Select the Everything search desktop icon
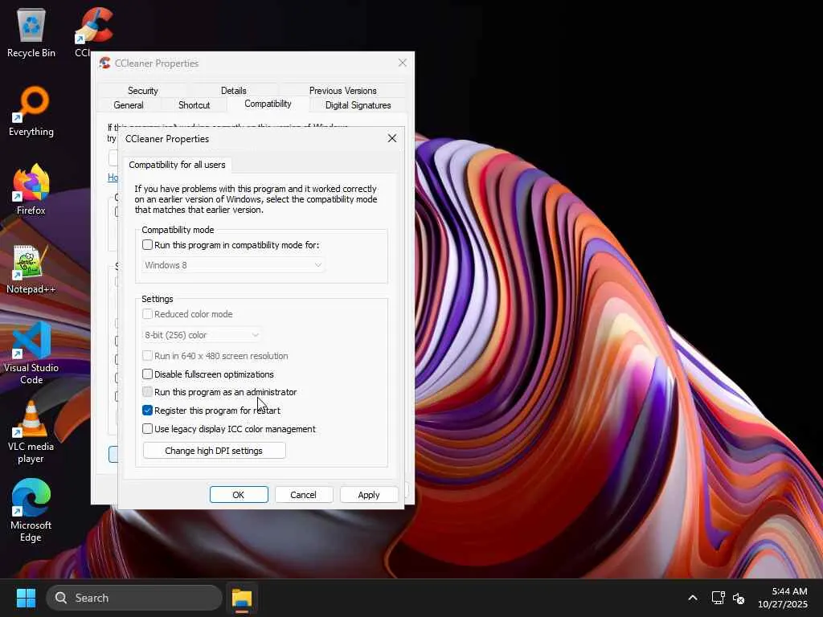 click(31, 112)
